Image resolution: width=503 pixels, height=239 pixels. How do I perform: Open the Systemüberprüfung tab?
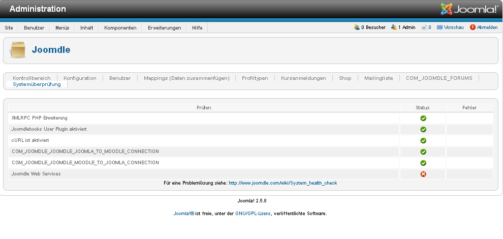(x=37, y=84)
